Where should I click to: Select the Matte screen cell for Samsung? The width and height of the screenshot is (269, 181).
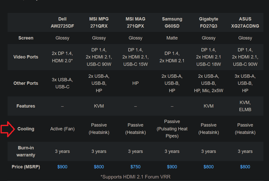tap(172, 38)
